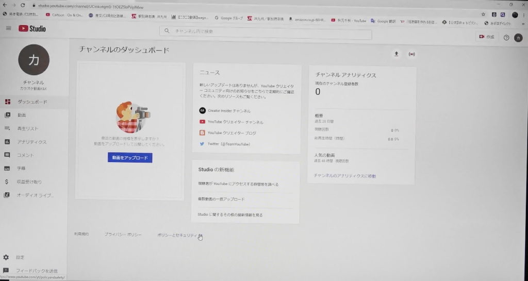Open the help question mark icon
Image resolution: width=528 pixels, height=281 pixels.
point(506,38)
